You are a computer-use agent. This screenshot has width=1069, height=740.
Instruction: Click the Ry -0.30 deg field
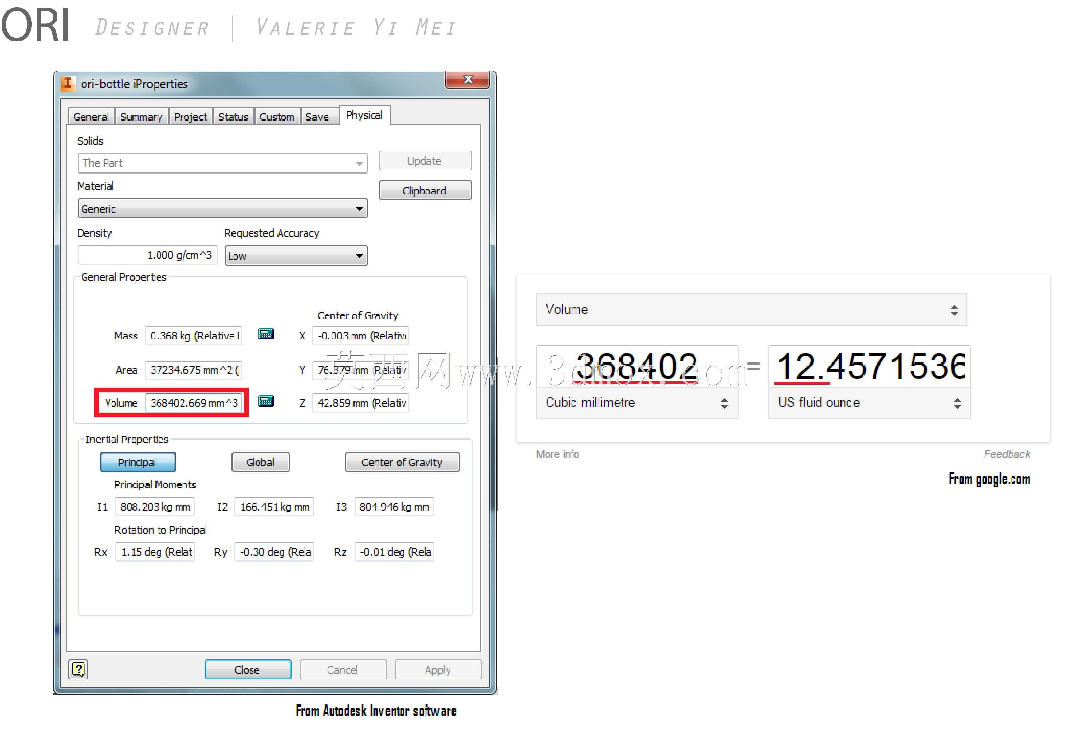click(x=275, y=552)
